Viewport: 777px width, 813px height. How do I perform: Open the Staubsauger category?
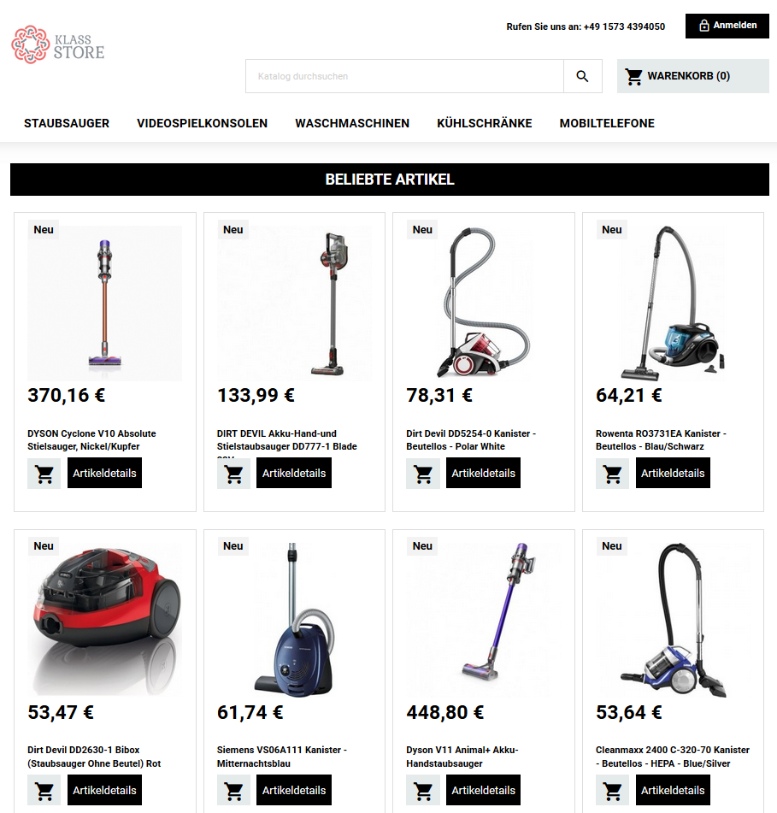click(x=67, y=123)
